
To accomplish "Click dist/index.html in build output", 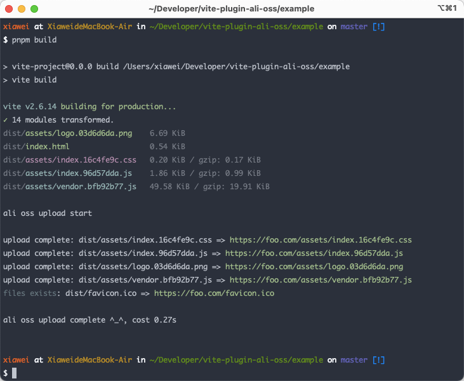I will click(x=36, y=147).
